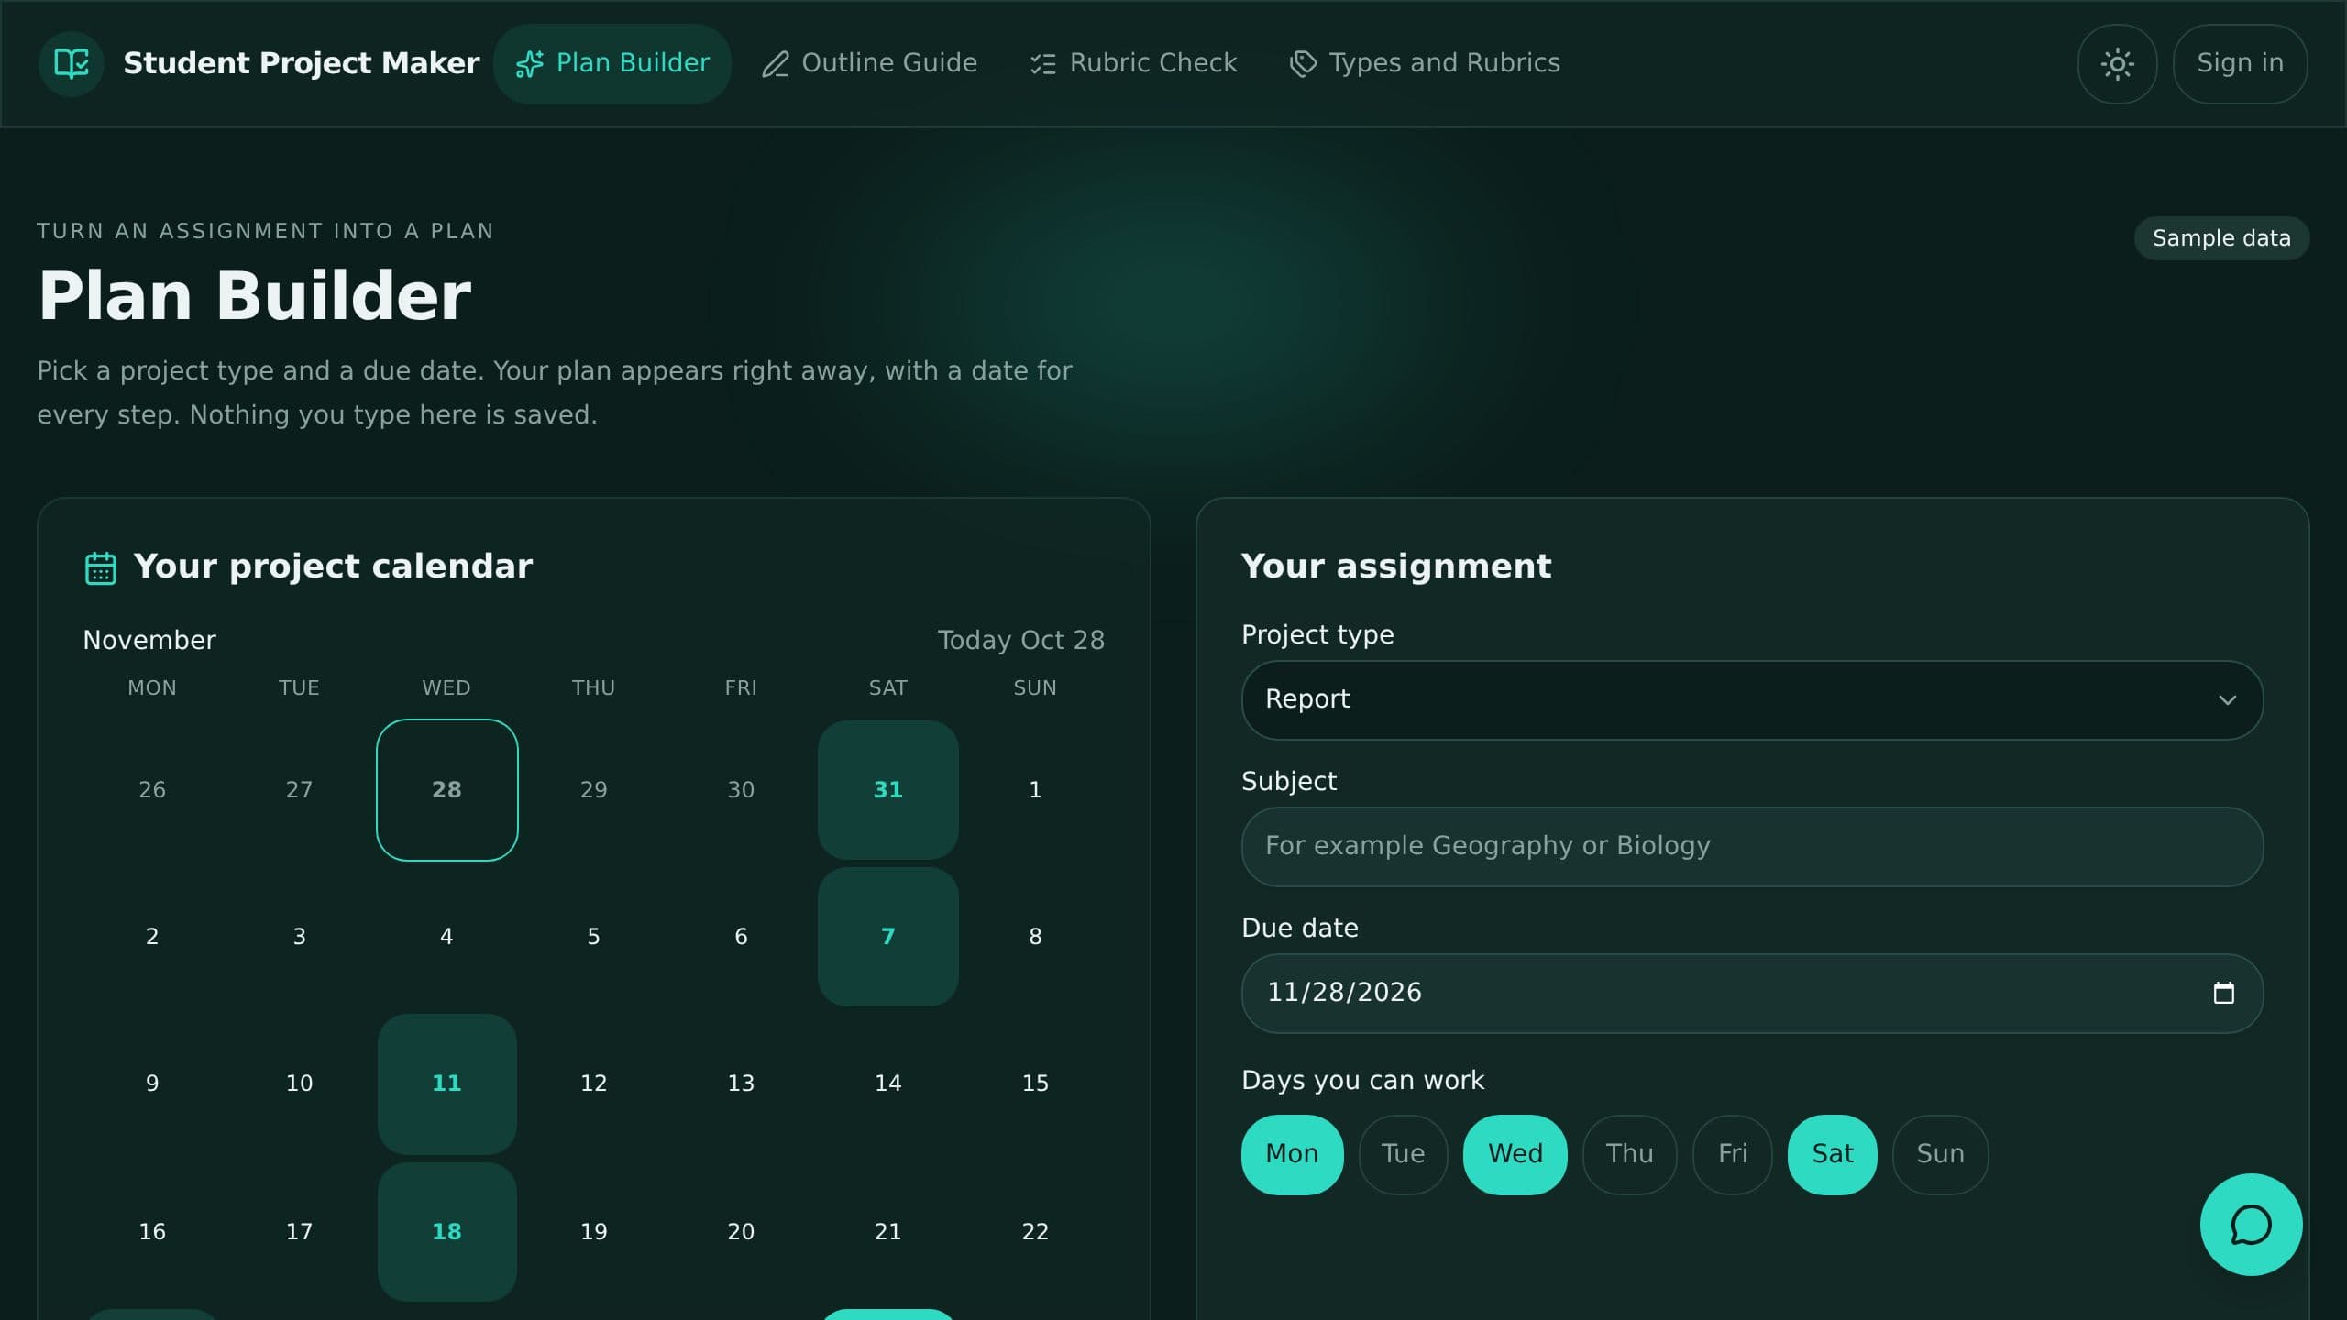
Task: Click the project calendar heading icon
Action: coord(101,567)
